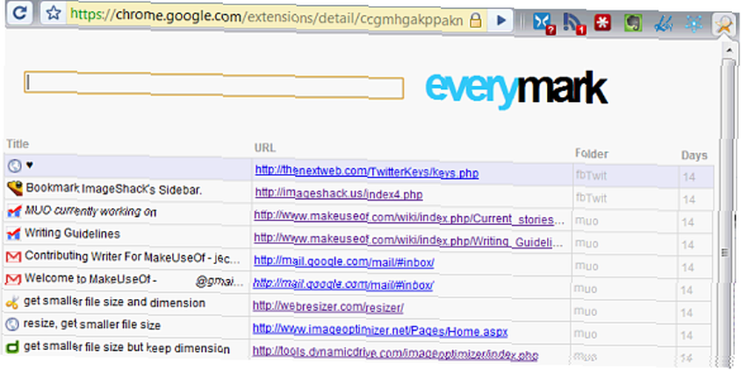Click the security padlock icon
This screenshot has width=741, height=370.
[x=476, y=20]
